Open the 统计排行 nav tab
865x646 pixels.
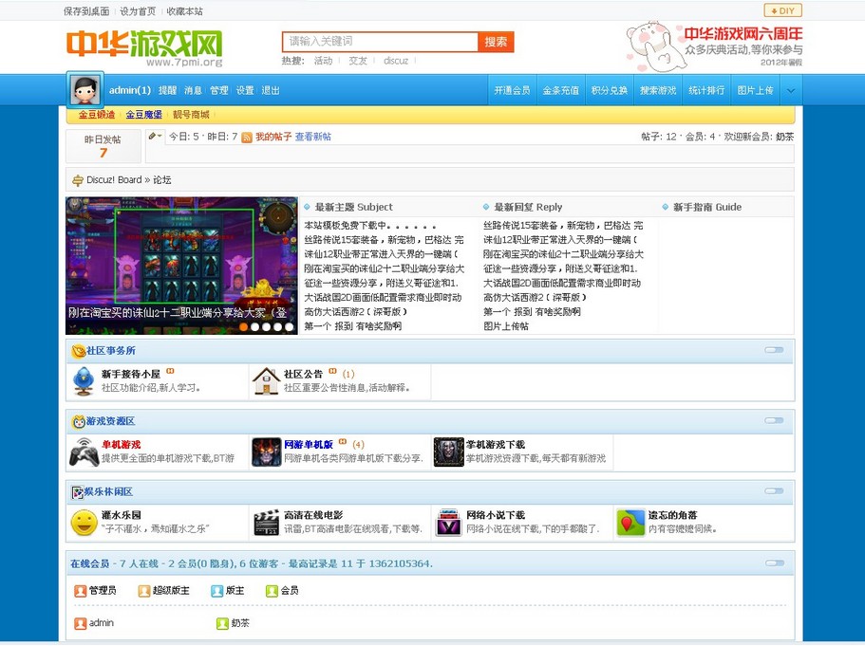706,90
